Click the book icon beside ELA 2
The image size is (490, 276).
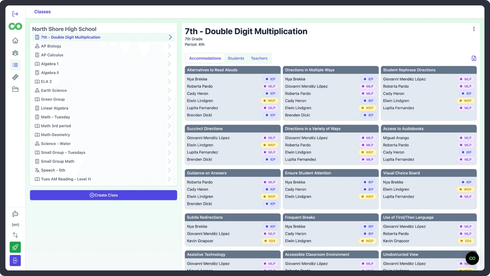[37, 81]
